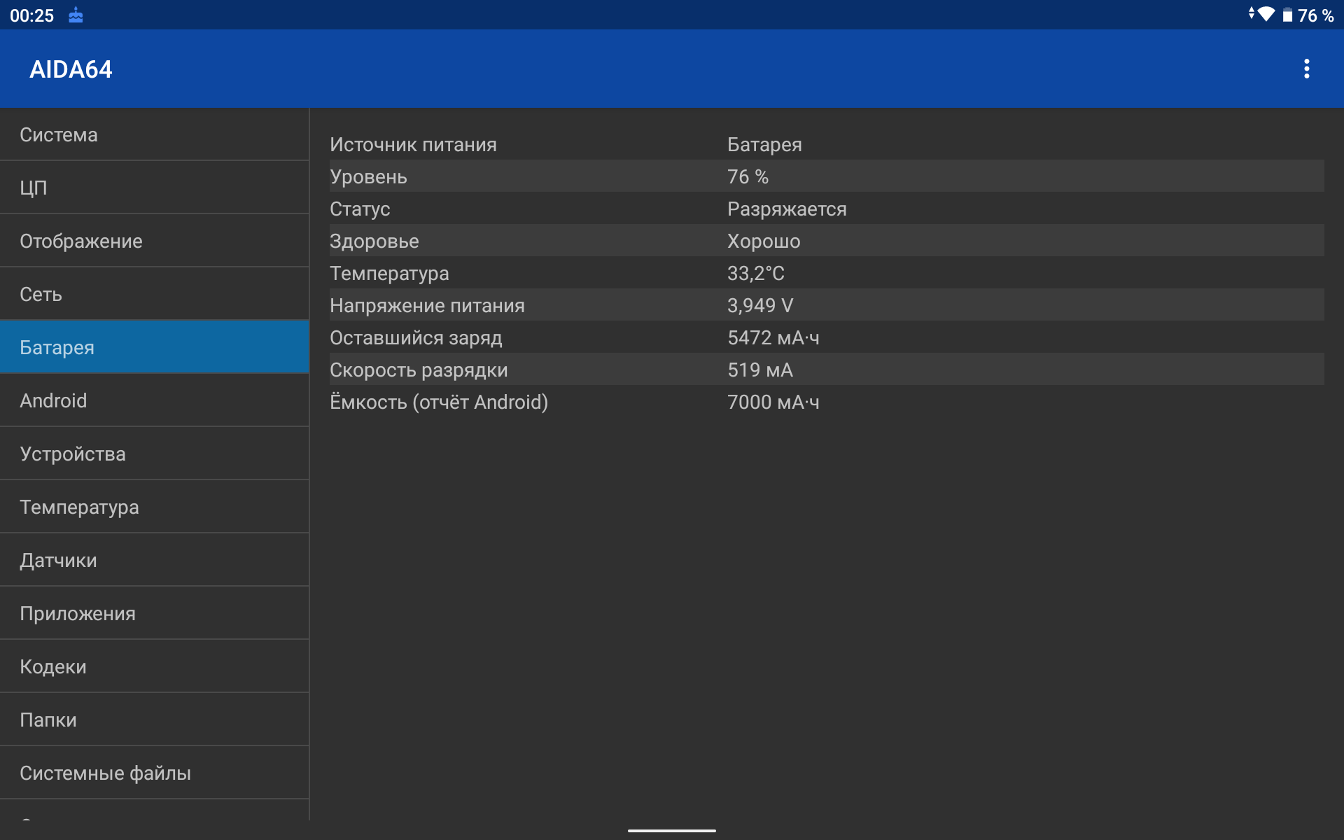Select Отображение in the sidebar
The width and height of the screenshot is (1344, 840).
click(x=154, y=241)
